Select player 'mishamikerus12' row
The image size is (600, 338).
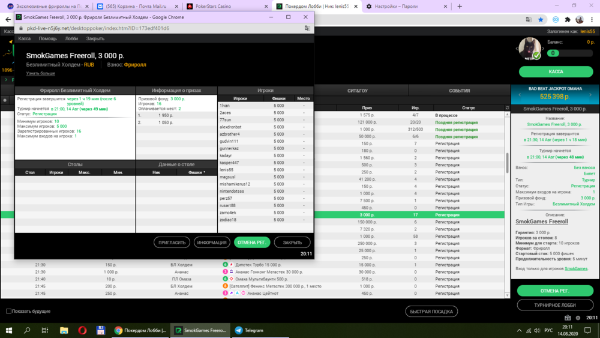(266, 184)
